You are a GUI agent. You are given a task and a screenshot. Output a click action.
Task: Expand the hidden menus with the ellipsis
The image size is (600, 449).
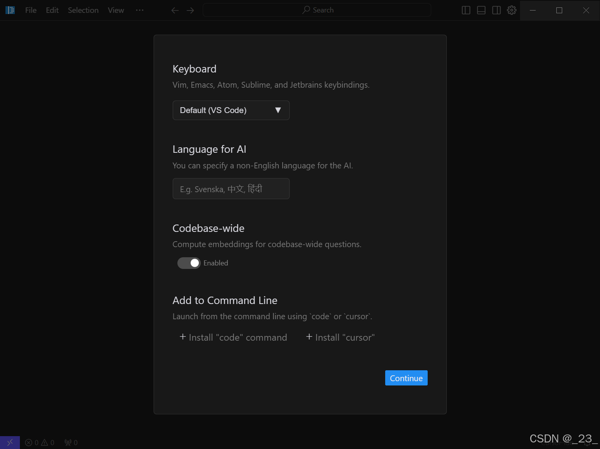pyautogui.click(x=140, y=10)
